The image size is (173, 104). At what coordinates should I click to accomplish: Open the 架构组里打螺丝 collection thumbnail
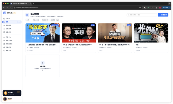tap(115, 33)
